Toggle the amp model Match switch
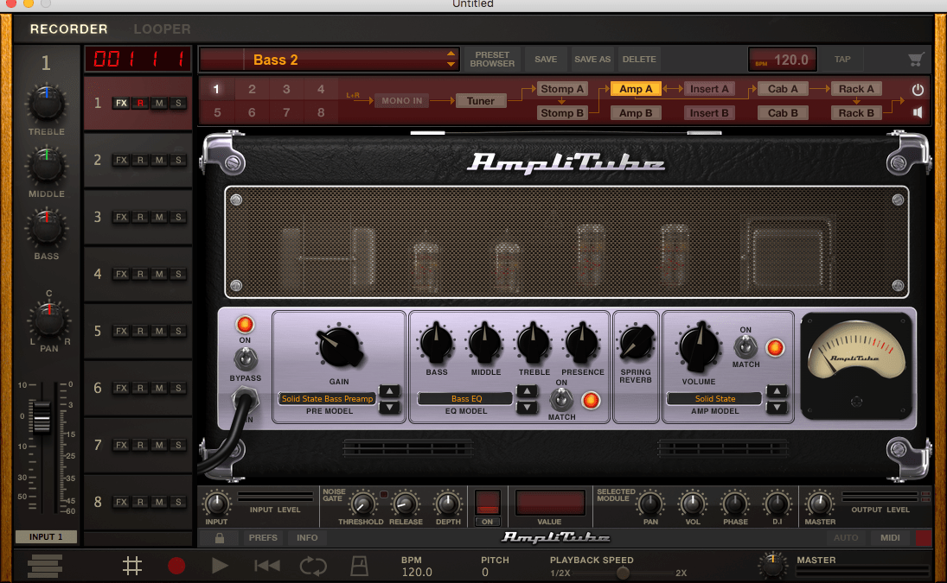 pyautogui.click(x=745, y=346)
